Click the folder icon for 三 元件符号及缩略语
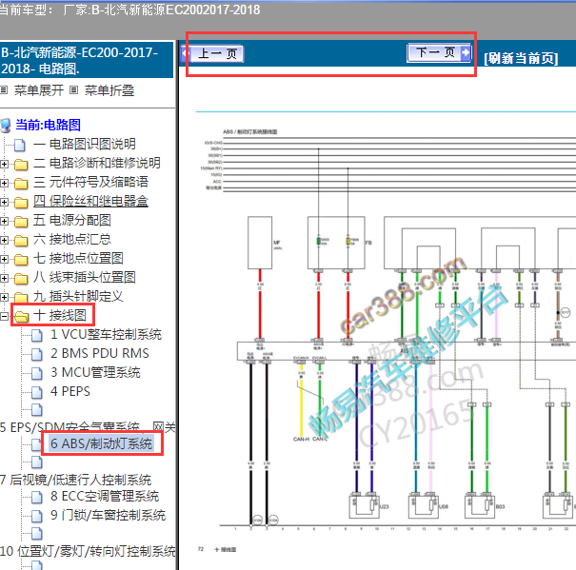 (21, 184)
